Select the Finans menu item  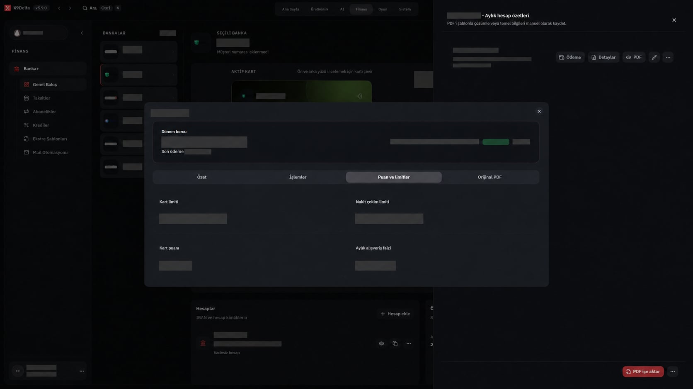361,9
